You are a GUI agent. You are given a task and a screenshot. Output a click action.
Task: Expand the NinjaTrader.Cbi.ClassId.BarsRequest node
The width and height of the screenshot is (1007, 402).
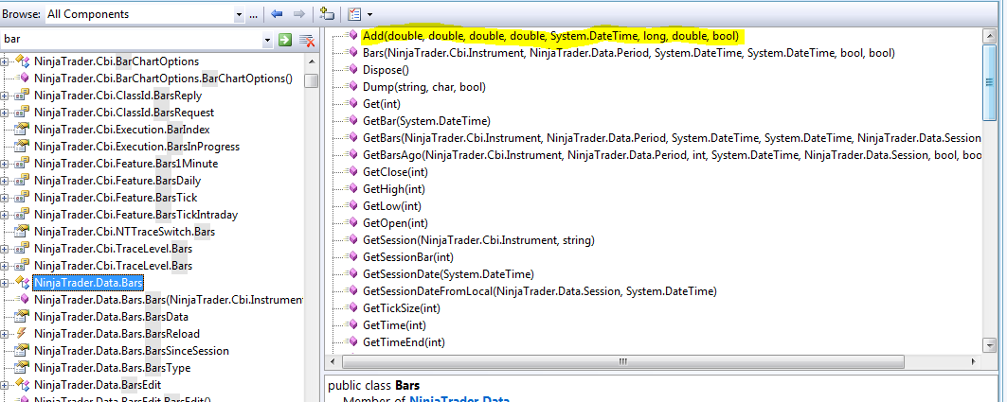point(5,113)
